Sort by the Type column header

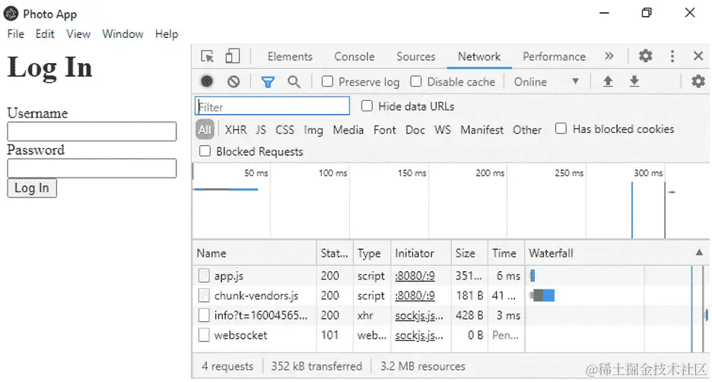click(372, 253)
